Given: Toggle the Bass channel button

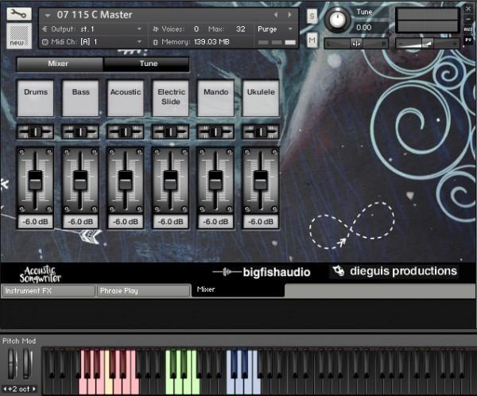Looking at the screenshot, I should pyautogui.click(x=80, y=98).
